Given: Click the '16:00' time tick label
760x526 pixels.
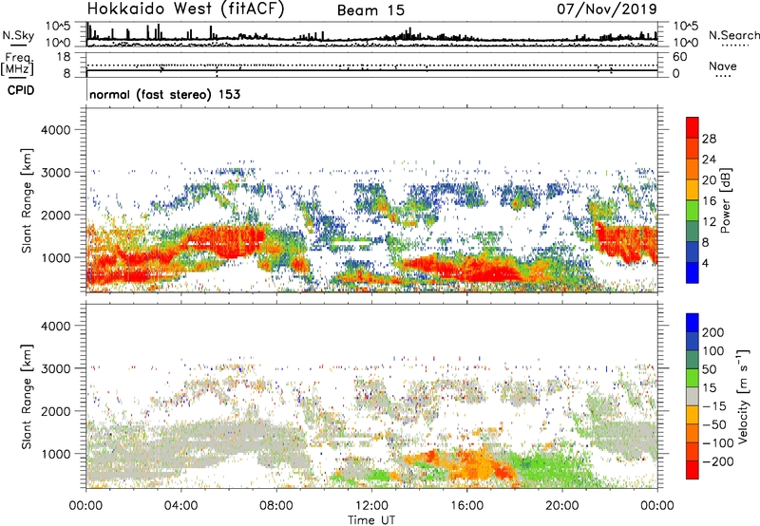Looking at the screenshot, I should coord(466,506).
